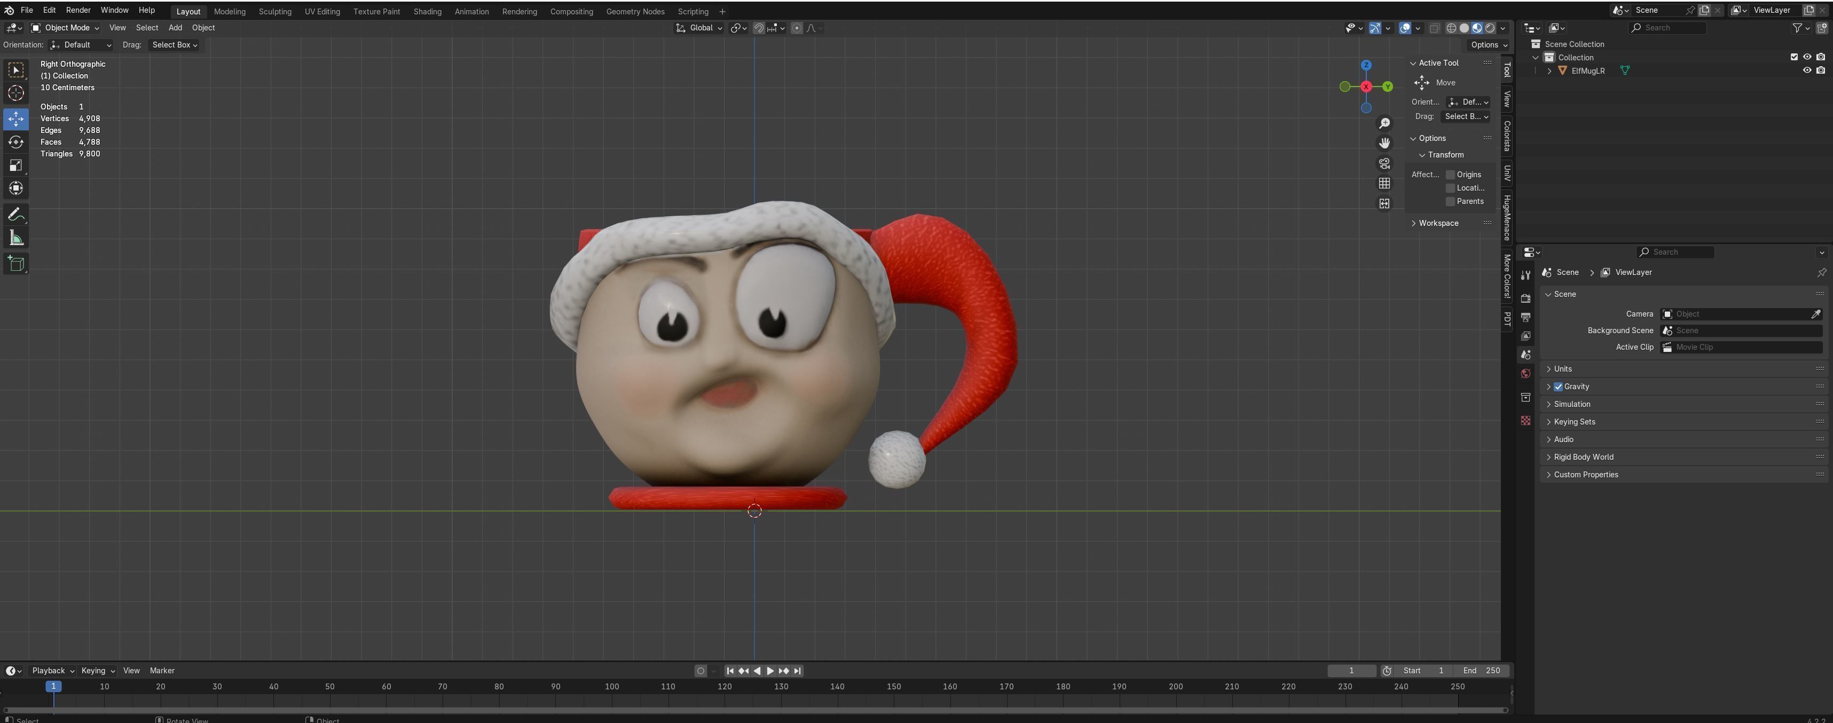Image resolution: width=1833 pixels, height=723 pixels.
Task: Open the timeline Marker menu
Action: click(162, 670)
